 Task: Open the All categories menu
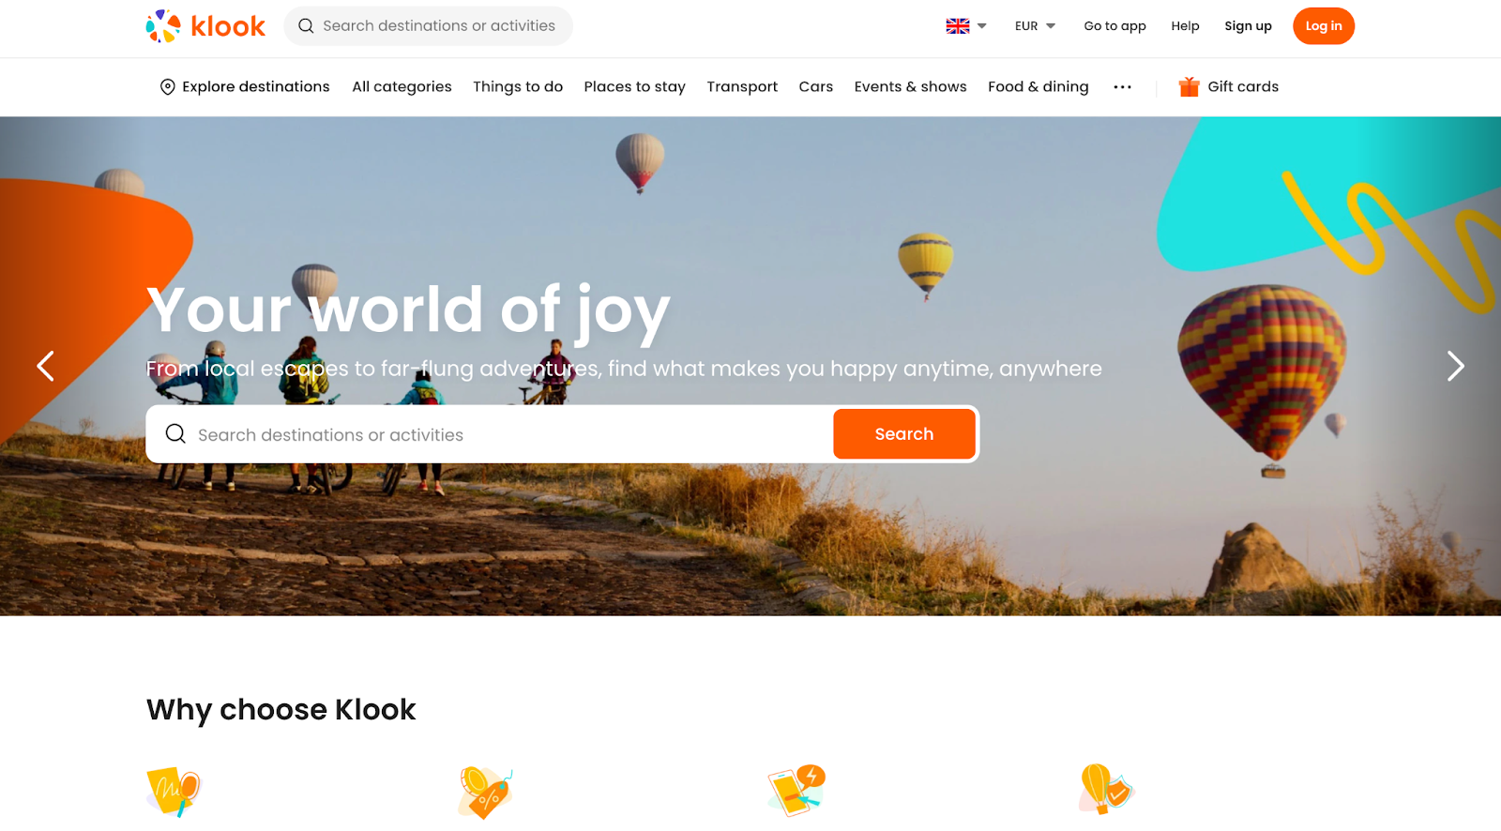402,86
